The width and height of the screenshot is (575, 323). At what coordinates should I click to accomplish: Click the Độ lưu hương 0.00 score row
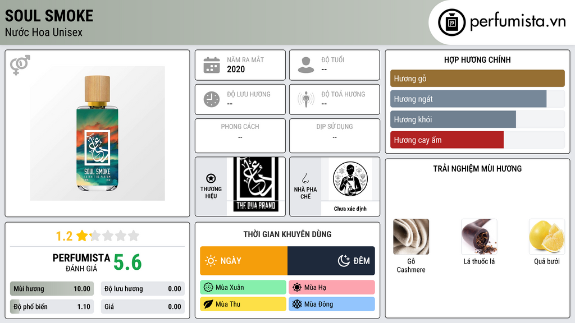(143, 289)
